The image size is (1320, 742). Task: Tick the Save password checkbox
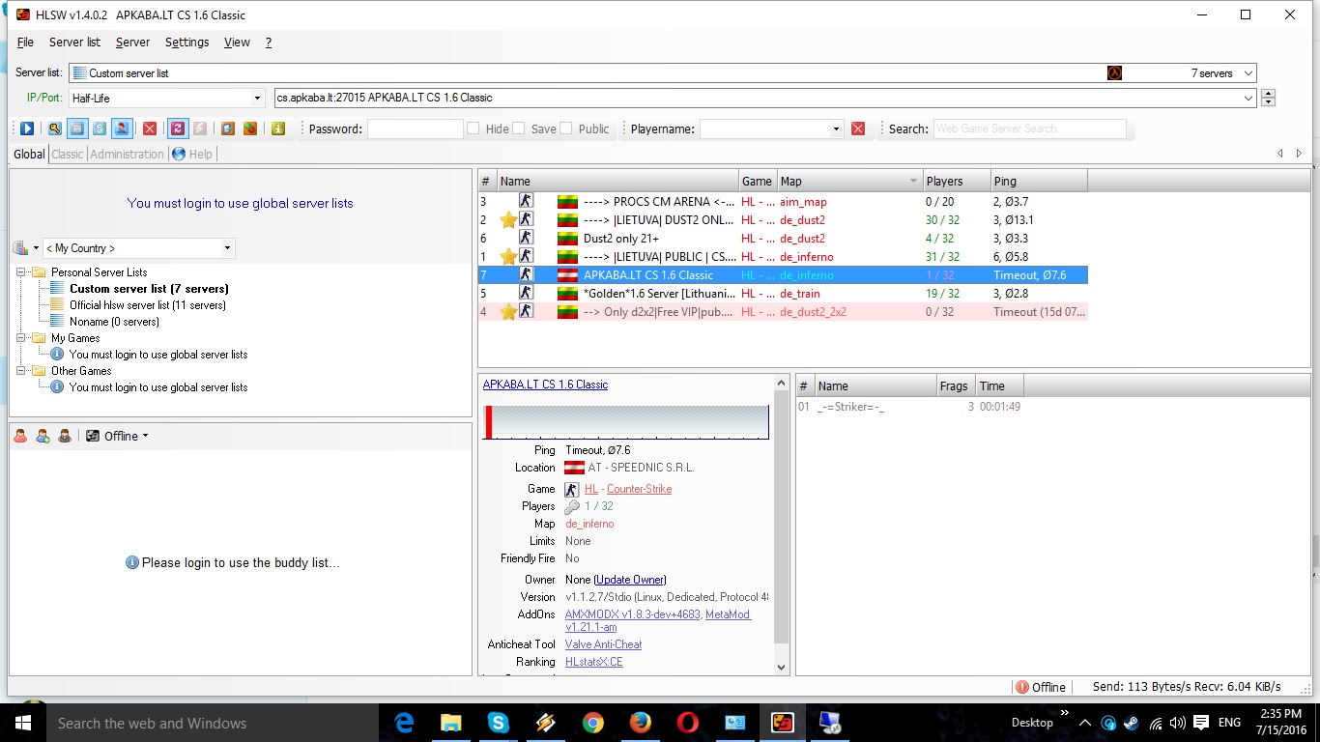[x=519, y=128]
